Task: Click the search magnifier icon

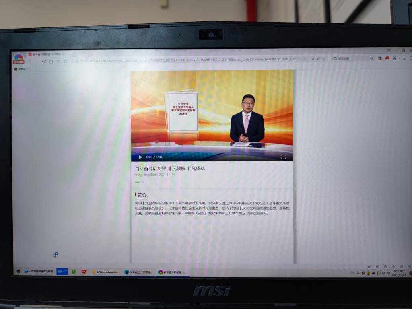Action: (372, 58)
